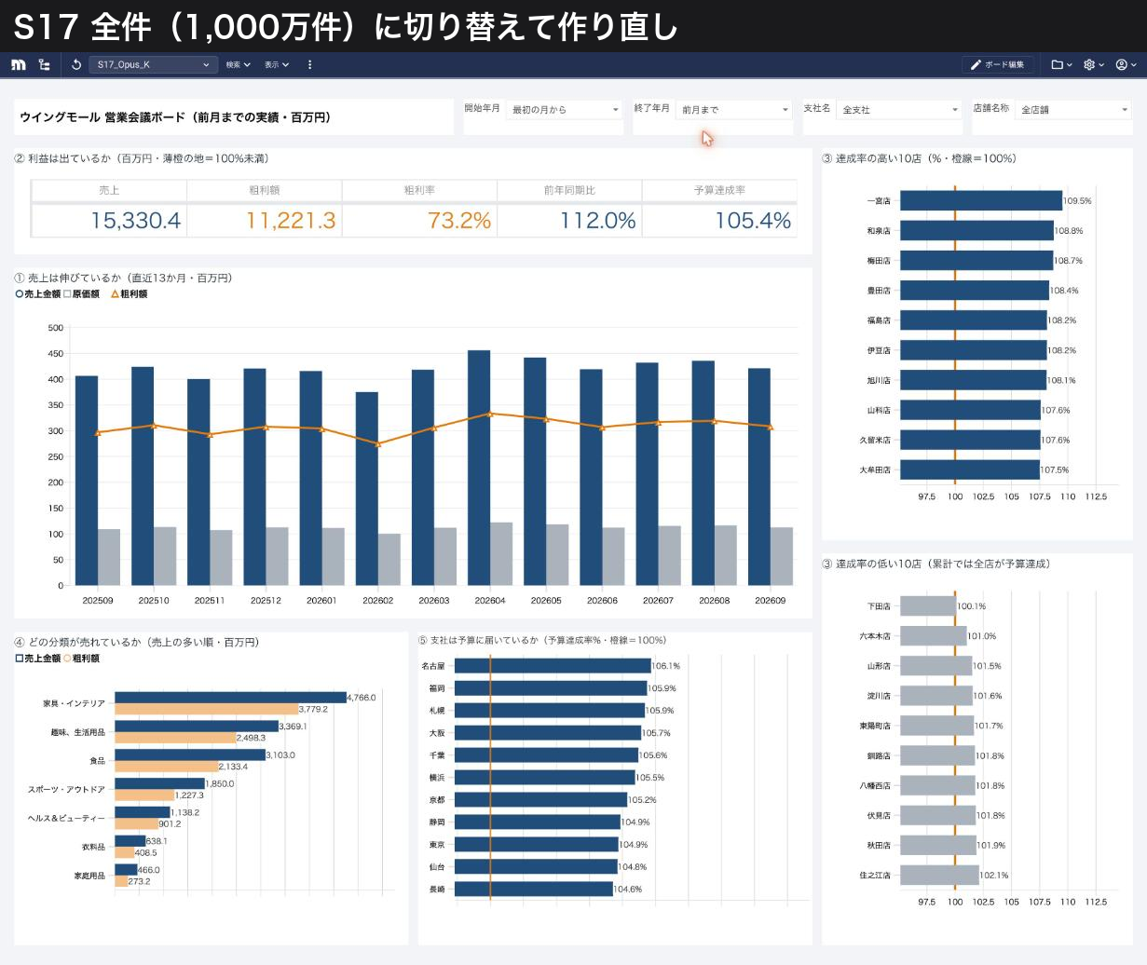Click the 和泉店 bar in top-10 chart
The image size is (1147, 965).
pyautogui.click(x=976, y=231)
